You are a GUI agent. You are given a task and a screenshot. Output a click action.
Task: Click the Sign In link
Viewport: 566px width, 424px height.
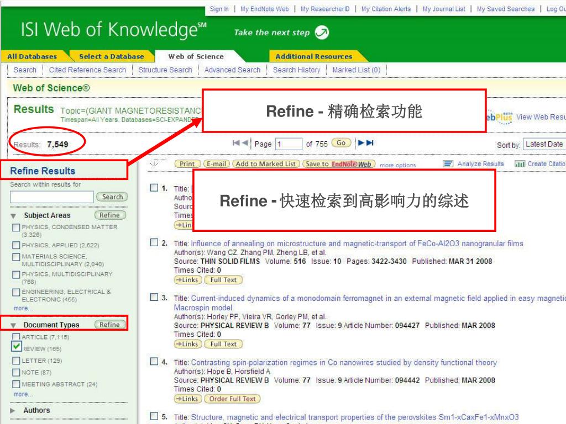coord(219,9)
